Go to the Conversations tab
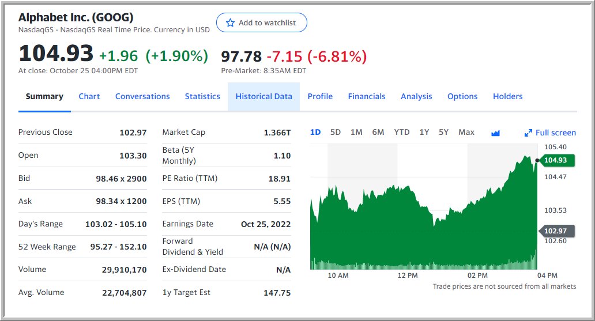The height and width of the screenshot is (321, 595). click(142, 96)
